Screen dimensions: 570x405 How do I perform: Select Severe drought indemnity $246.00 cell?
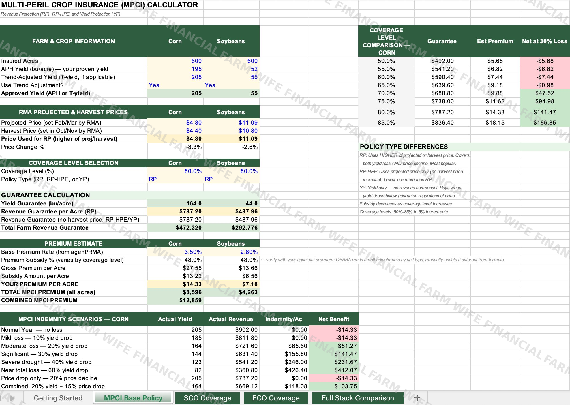[x=284, y=362]
